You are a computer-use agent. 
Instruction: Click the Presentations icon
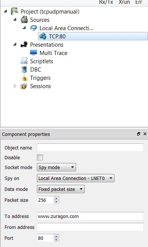click(x=24, y=44)
